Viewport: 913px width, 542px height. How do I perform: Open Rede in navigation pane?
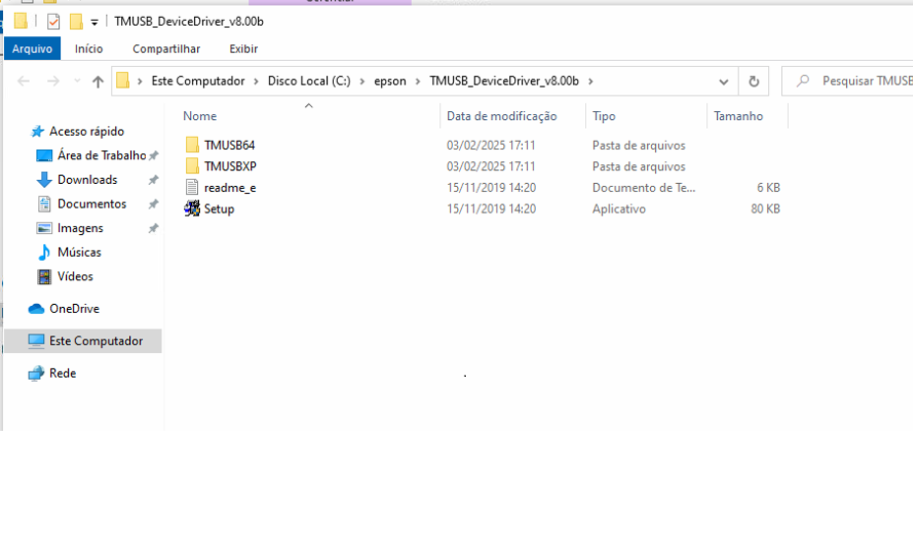pos(63,374)
